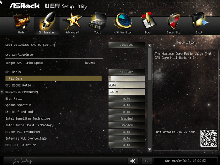Viewport: 220px width, 165px height.
Task: Select the Intel Turbo Boost Technology label
Action: click(29, 125)
